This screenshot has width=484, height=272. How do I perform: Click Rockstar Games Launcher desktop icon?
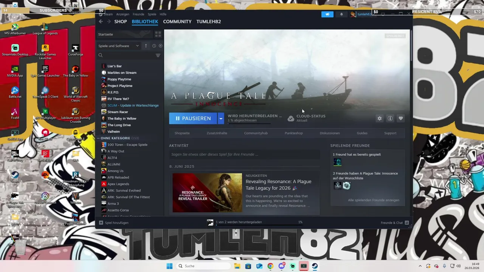[45, 52]
